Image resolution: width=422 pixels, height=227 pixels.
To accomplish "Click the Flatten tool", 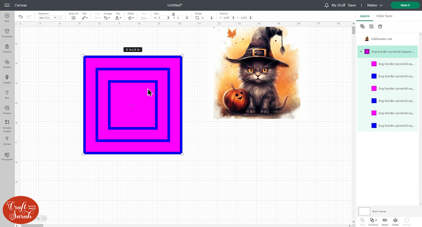I will (395, 222).
